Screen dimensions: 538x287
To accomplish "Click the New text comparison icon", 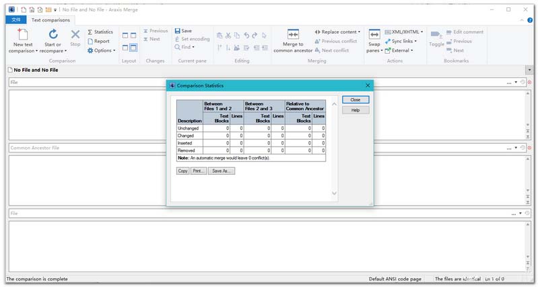I will (x=23, y=35).
